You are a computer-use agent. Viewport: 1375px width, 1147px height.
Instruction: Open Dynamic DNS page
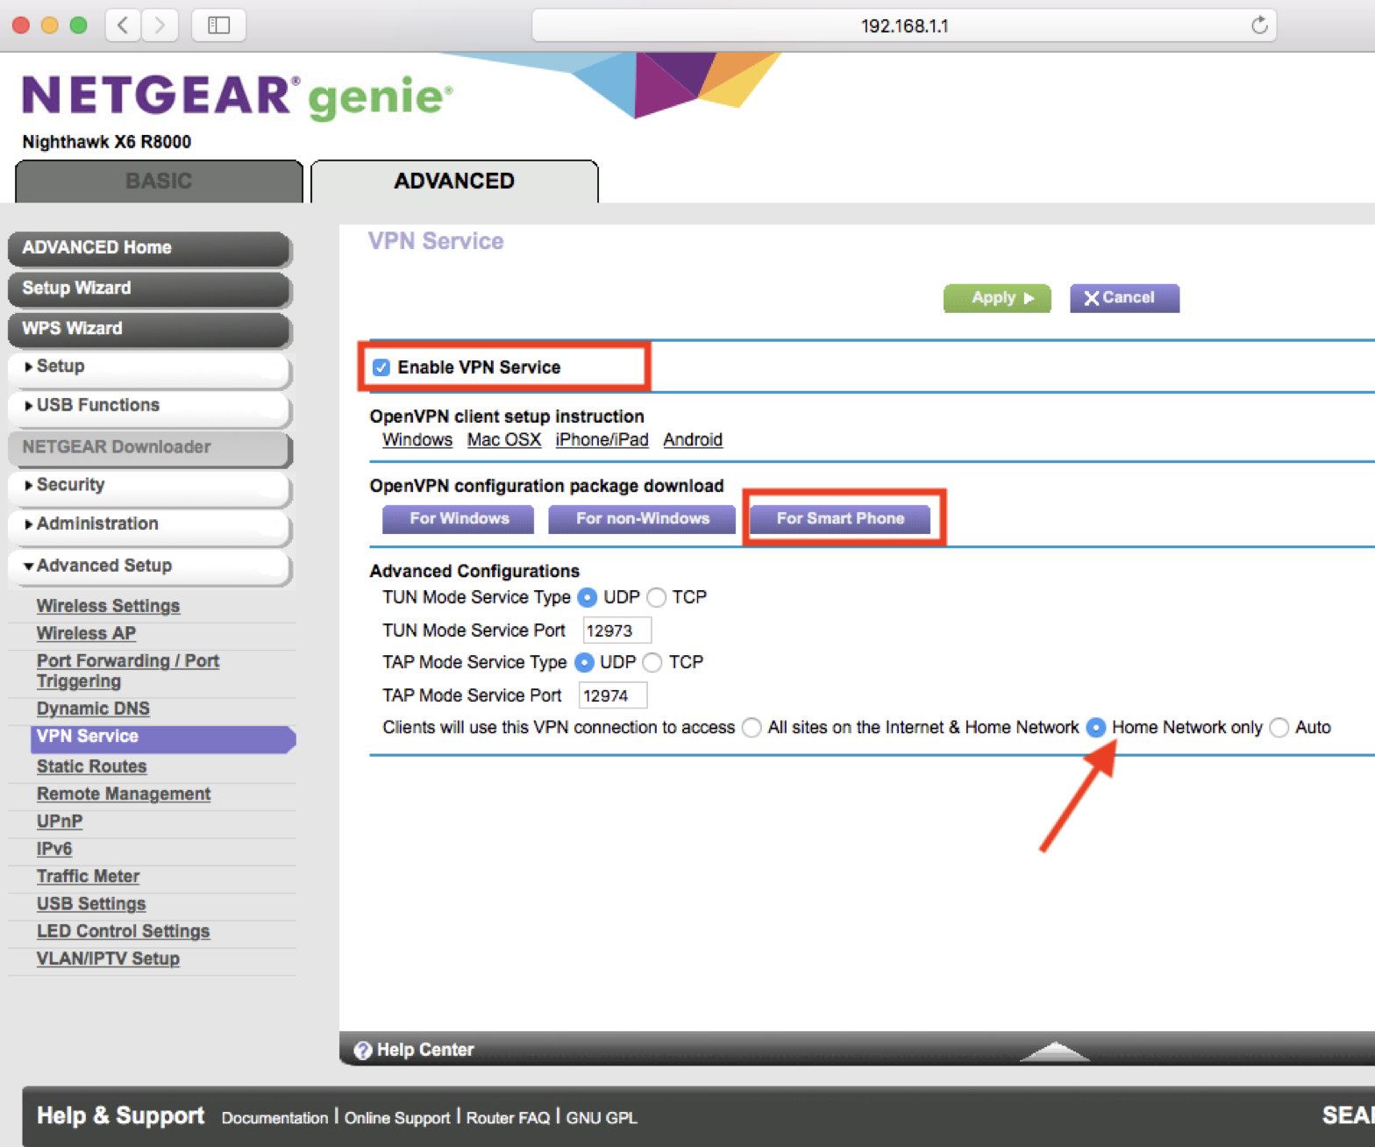pyautogui.click(x=93, y=709)
